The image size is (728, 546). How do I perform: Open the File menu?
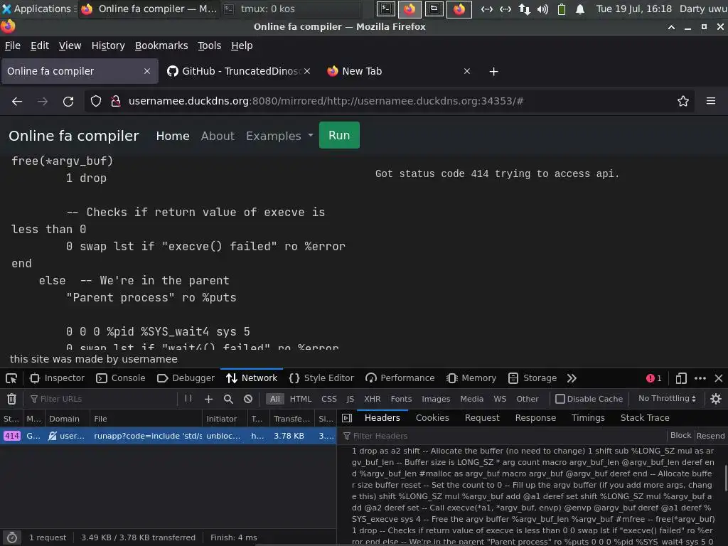tap(13, 45)
